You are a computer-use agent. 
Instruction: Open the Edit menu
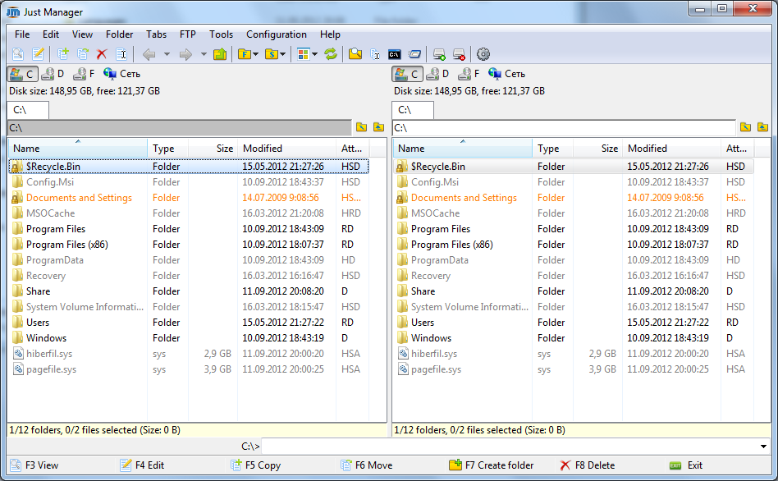click(51, 34)
